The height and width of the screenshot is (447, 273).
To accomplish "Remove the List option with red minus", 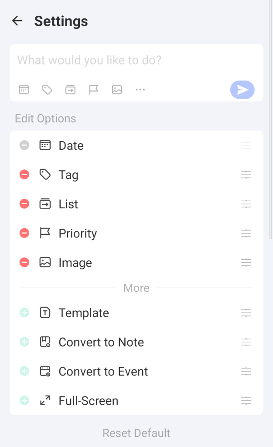I will click(x=24, y=204).
